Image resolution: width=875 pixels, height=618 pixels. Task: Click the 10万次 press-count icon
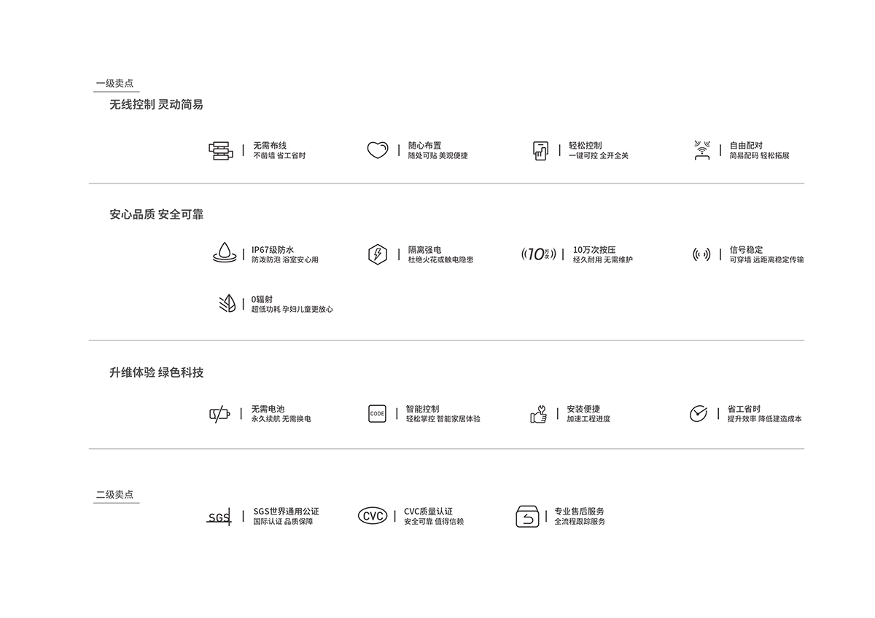tap(539, 254)
